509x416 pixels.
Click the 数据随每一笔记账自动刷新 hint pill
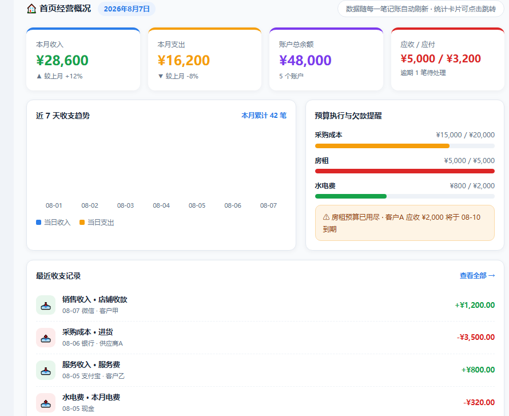[x=421, y=9]
